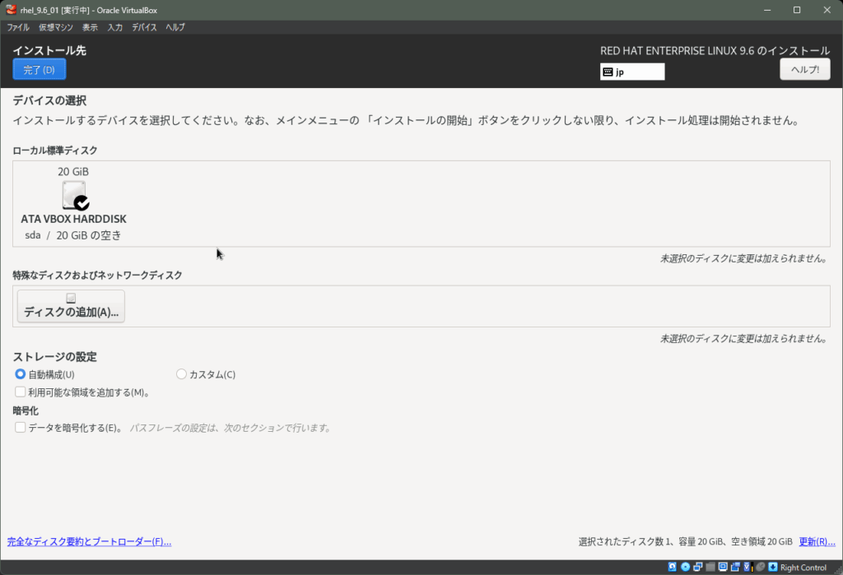Screen dimensions: 843x575
Task: Click the ローカル標準ディスク heading
Action: 55,151
